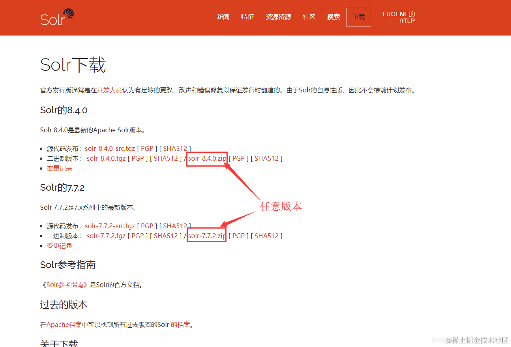Open the PGP link for solr-7.7.2-src.tgz
This screenshot has width=511, height=347.
[x=147, y=226]
